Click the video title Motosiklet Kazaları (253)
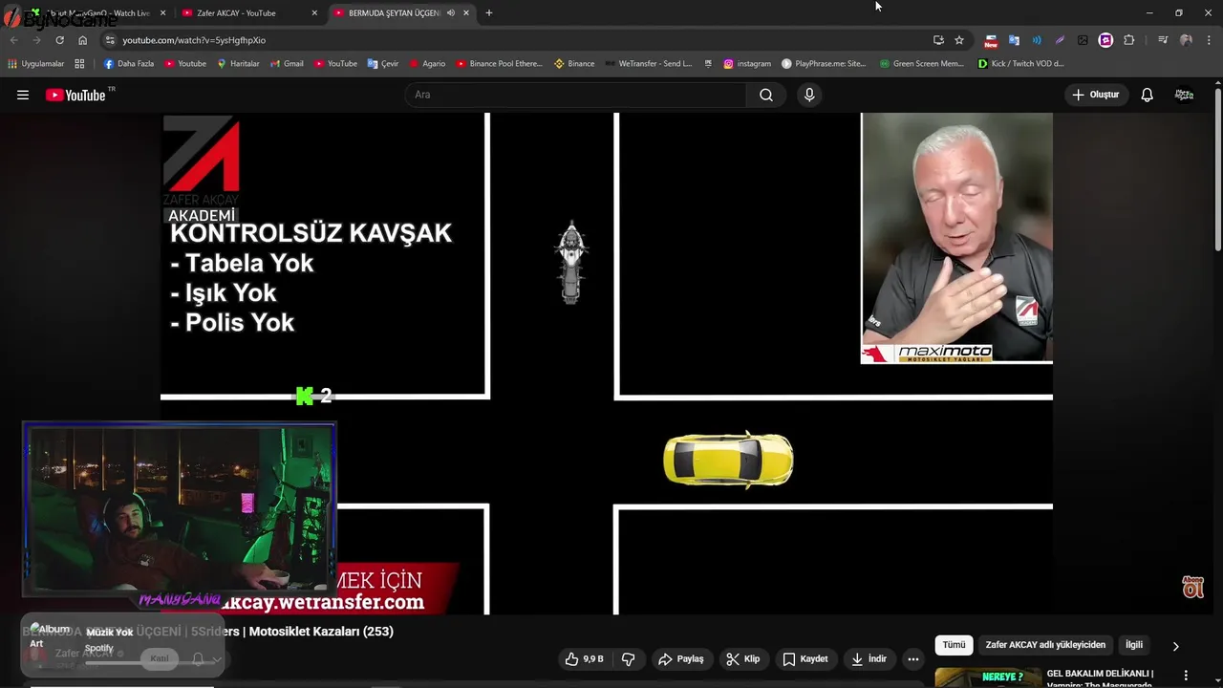Image resolution: width=1223 pixels, height=688 pixels. (321, 632)
